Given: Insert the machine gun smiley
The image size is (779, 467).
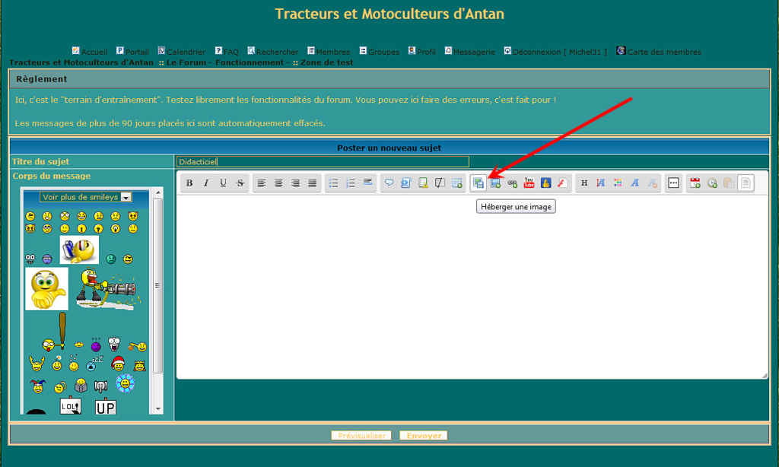Looking at the screenshot, I should click(107, 289).
